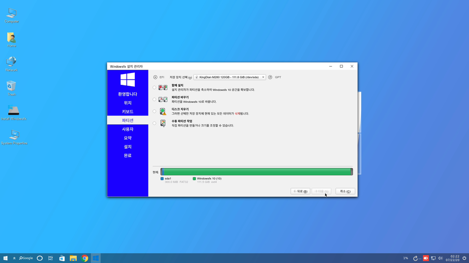Go to the '위치' location step
The width and height of the screenshot is (469, 263).
pos(128,103)
